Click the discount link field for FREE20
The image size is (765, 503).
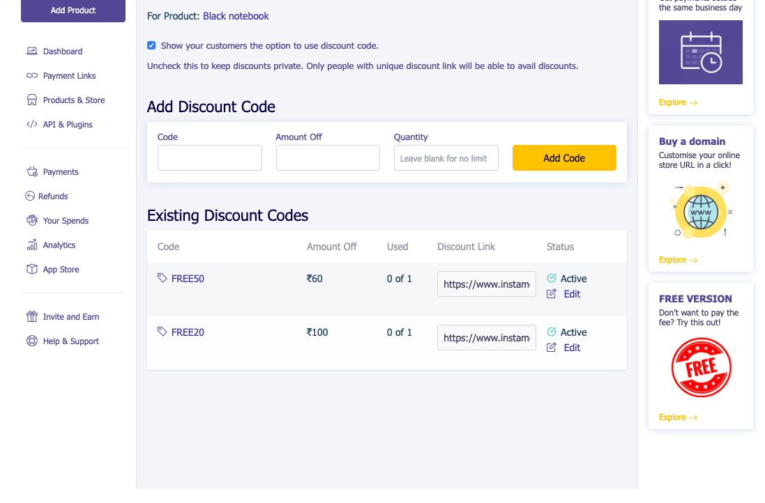point(486,337)
